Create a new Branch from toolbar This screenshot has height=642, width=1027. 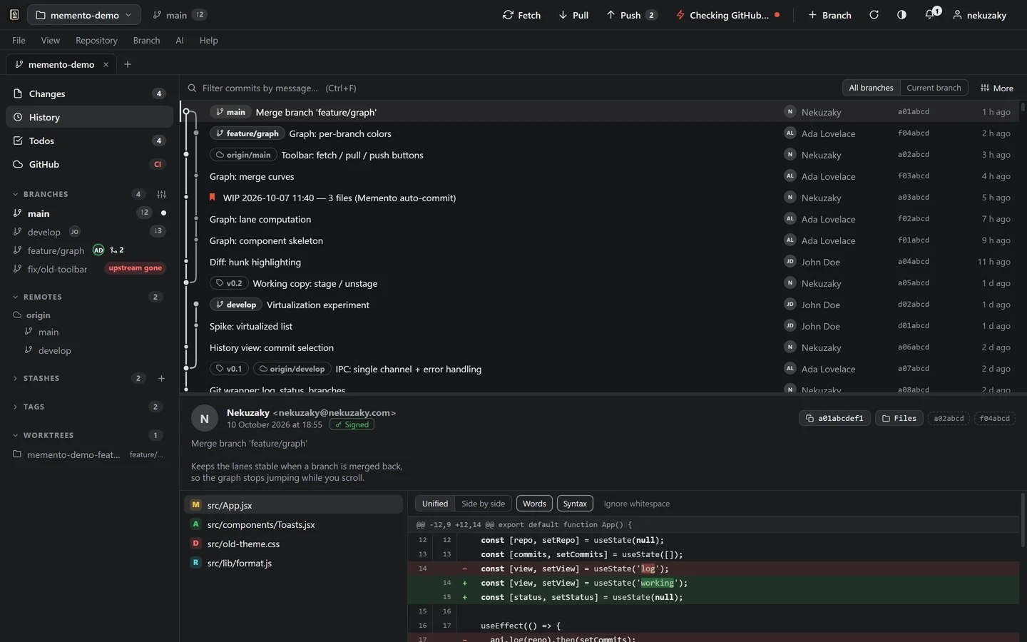[829, 14]
